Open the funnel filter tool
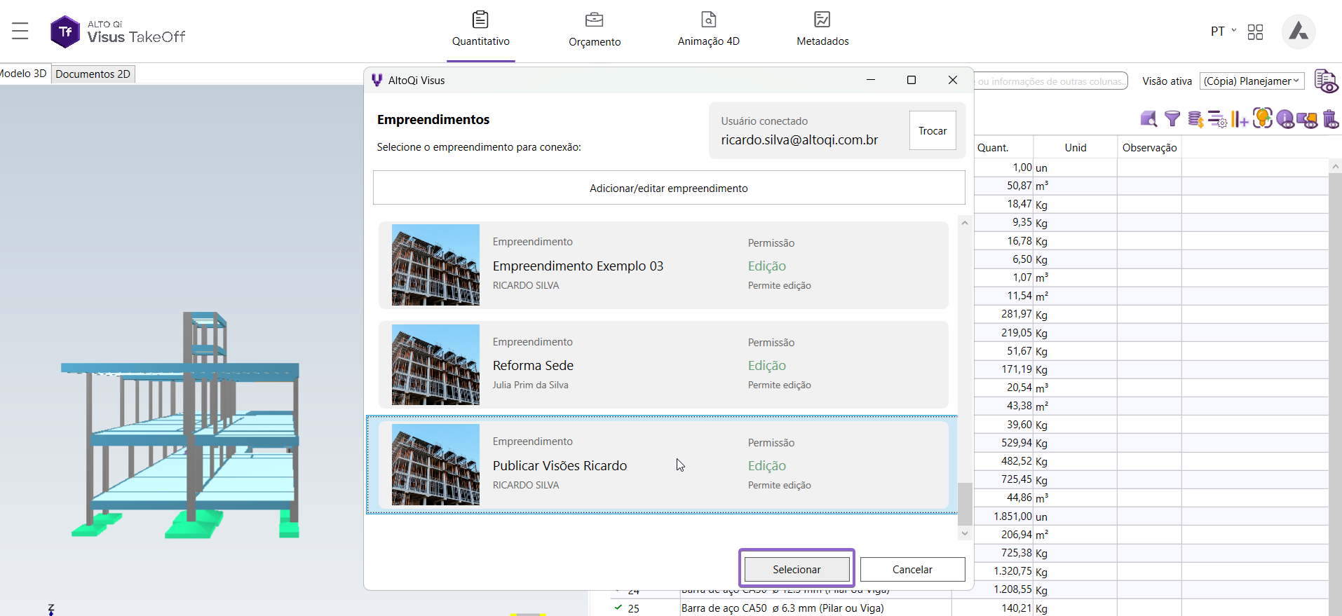Viewport: 1342px width, 616px height. 1172,119
